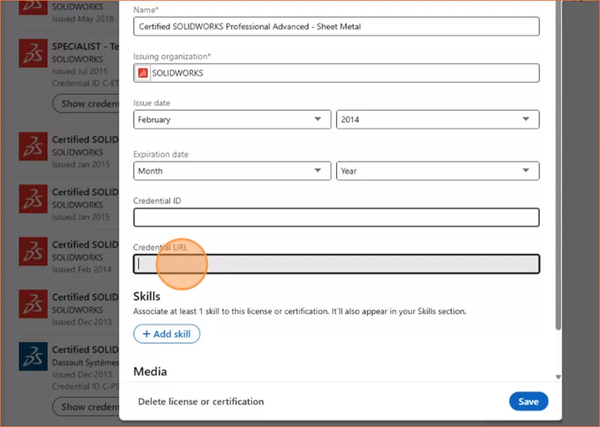Click the Issuing organization field showing SOLIDWORKS
Screen dimensions: 600x427
click(337, 73)
